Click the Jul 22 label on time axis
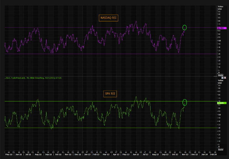The height and width of the screenshot is (159, 229). point(28,155)
